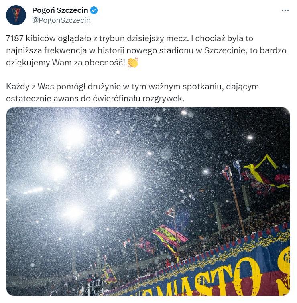Open the three-dot more options menu
This screenshot has height=303, width=297.
pos(285,10)
